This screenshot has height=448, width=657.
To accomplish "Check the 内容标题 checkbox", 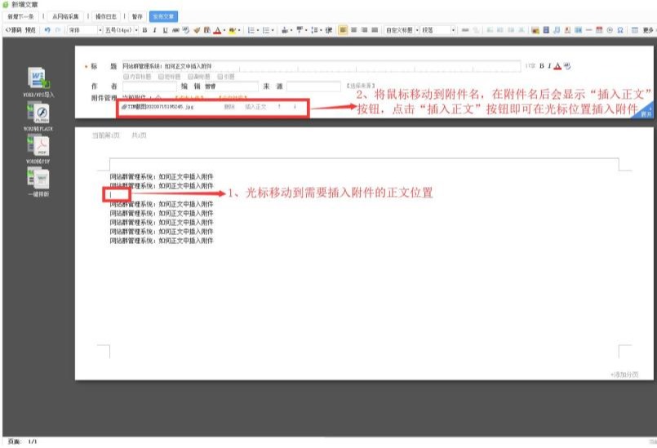I will [x=127, y=76].
